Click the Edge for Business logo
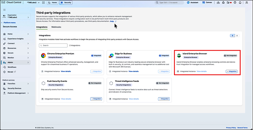The width and height of the screenshot is (253, 130). click(111, 56)
